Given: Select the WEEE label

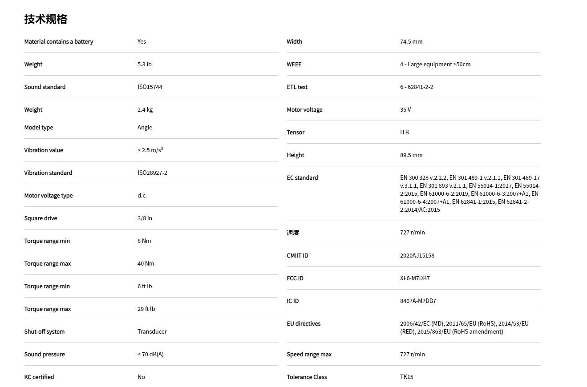Looking at the screenshot, I should click(x=294, y=64).
